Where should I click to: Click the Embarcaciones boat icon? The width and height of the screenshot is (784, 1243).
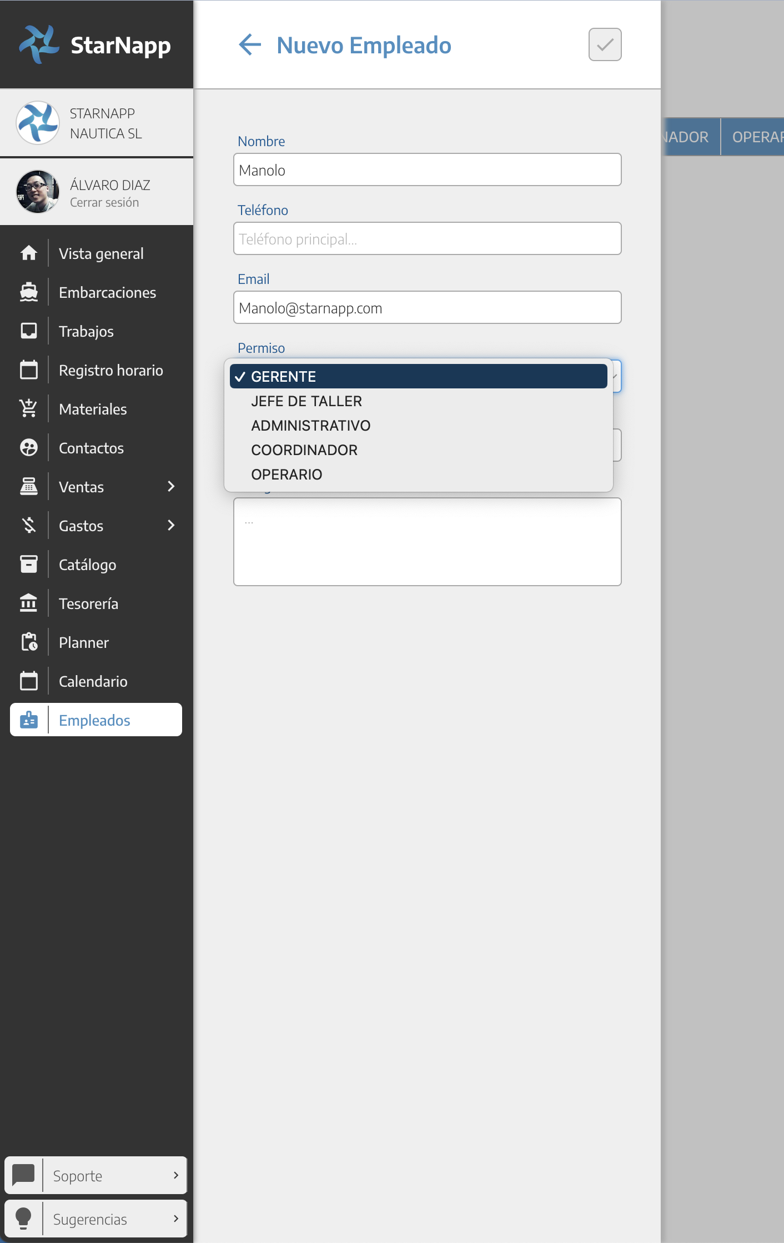click(29, 292)
